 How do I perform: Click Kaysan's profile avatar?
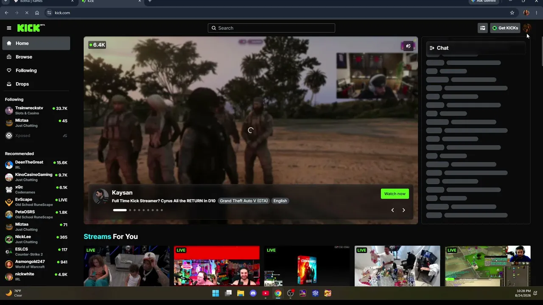pos(101,197)
